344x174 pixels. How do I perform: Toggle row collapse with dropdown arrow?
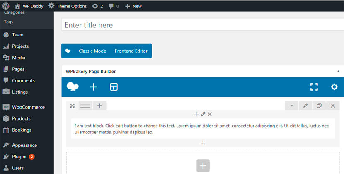292,106
